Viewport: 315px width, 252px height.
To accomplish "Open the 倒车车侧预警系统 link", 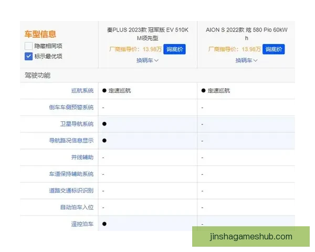I will pos(71,107).
